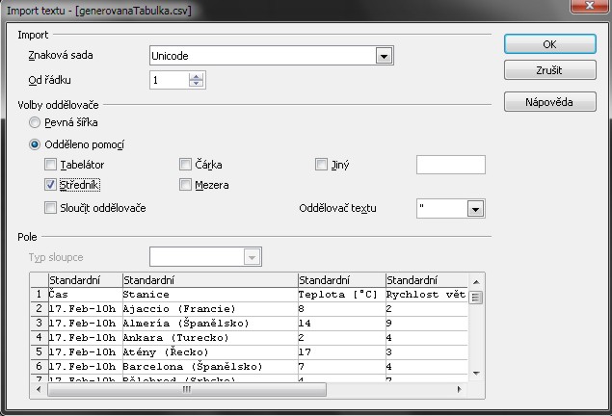The width and height of the screenshot is (612, 416).
Task: Click the Jiný separator text field
Action: tap(449, 165)
